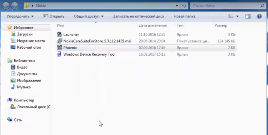Click the change view icon
Image resolution: width=268 pixels, height=135 pixels.
(230, 16)
